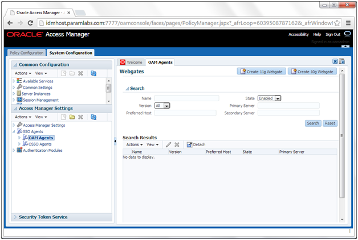The height and width of the screenshot is (240, 358).
Task: Click the Create 11g Webgate button
Action: coord(262,72)
